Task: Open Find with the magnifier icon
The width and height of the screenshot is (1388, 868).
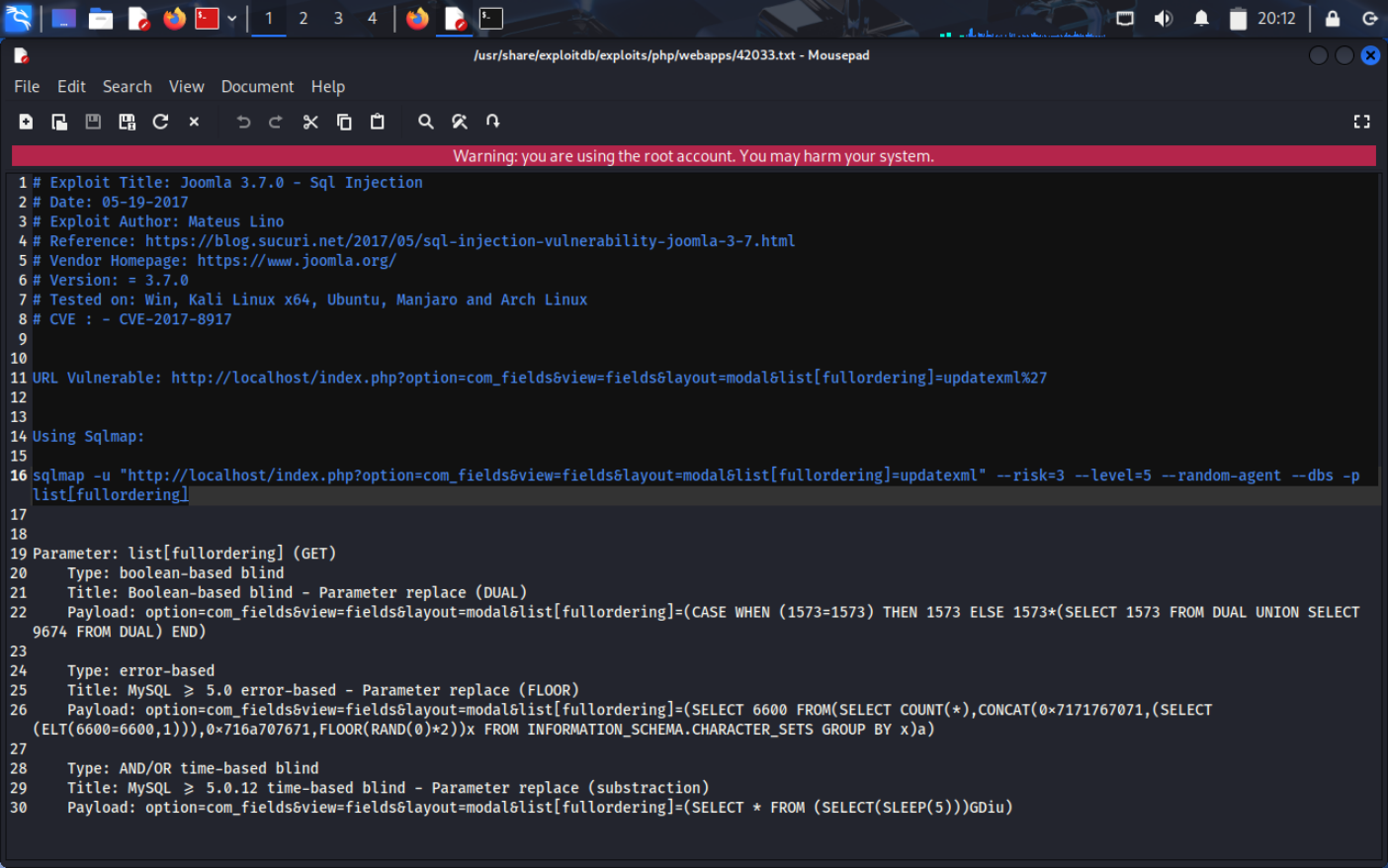Action: [x=425, y=122]
